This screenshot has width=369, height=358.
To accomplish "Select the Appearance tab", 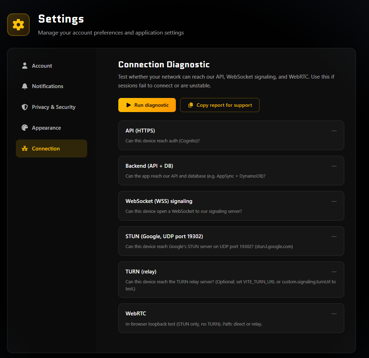I will 46,128.
